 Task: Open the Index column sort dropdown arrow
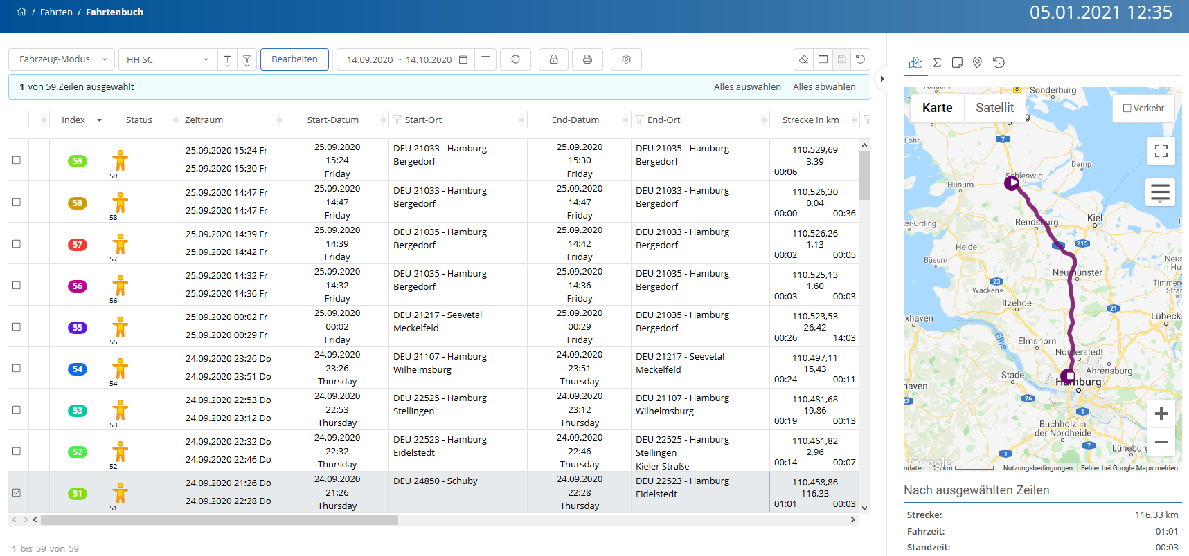99,120
